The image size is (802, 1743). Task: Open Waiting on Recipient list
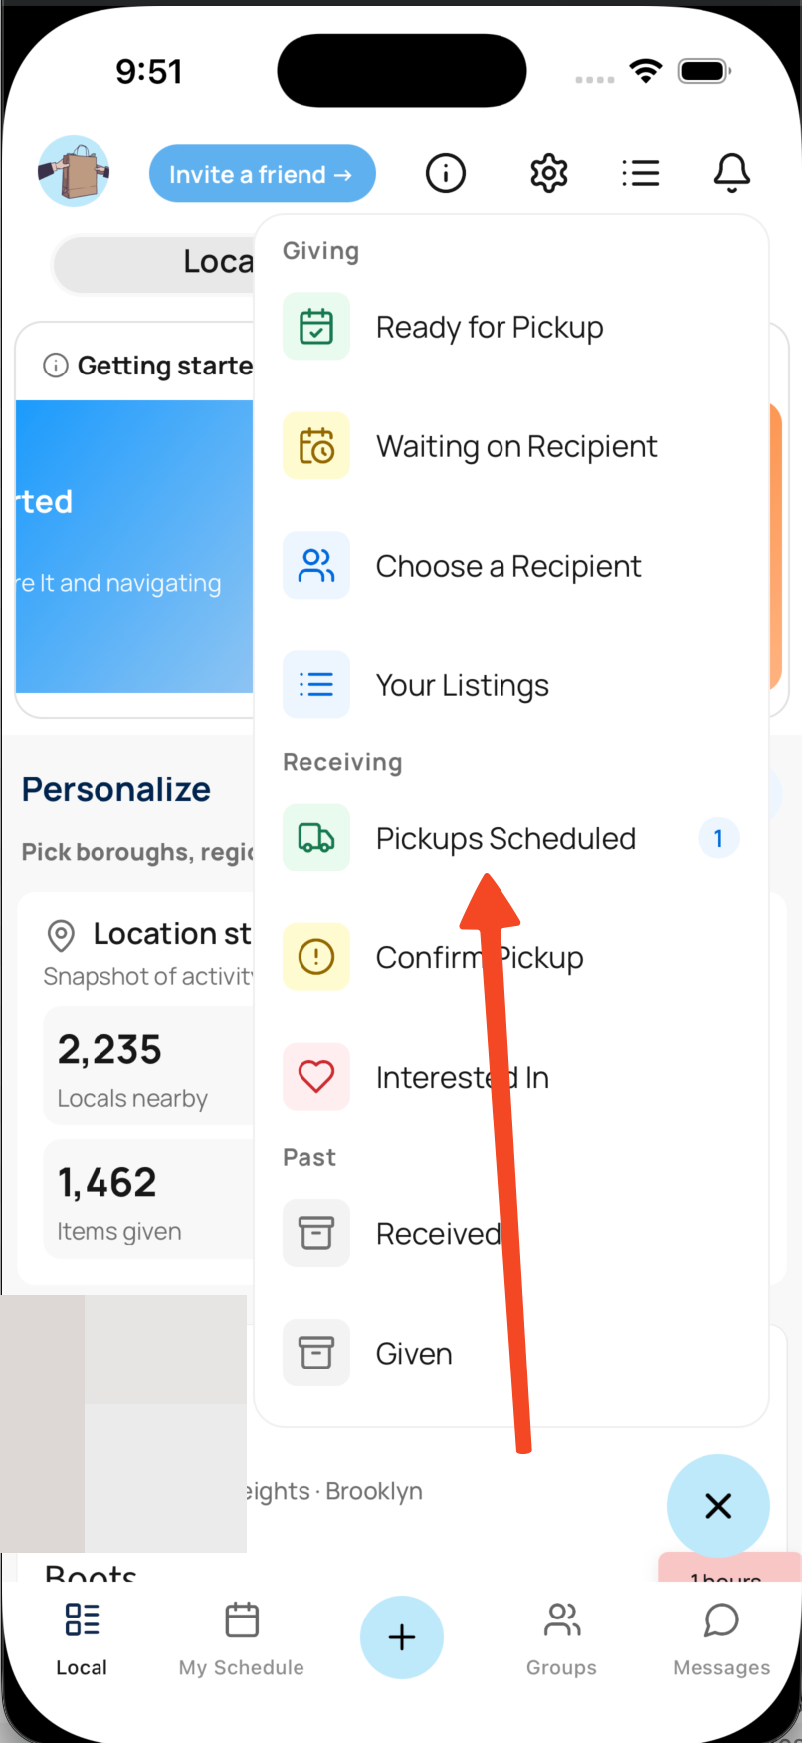tap(515, 446)
